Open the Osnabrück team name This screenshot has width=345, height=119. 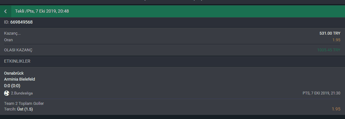click(x=14, y=73)
